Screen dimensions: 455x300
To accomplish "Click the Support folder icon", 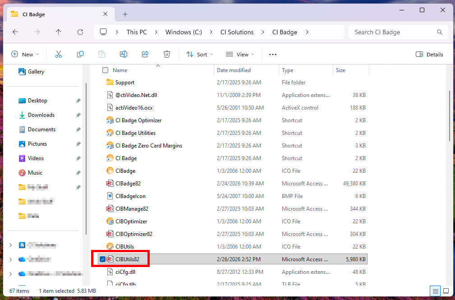I will (110, 82).
